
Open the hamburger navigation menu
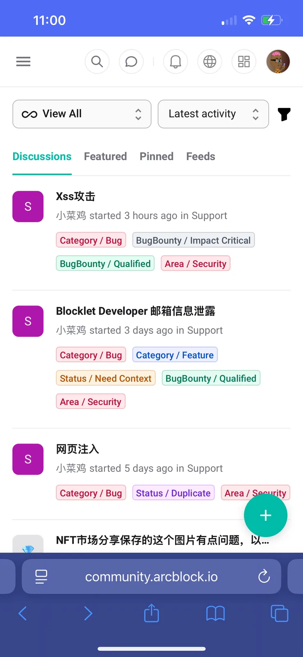tap(23, 62)
